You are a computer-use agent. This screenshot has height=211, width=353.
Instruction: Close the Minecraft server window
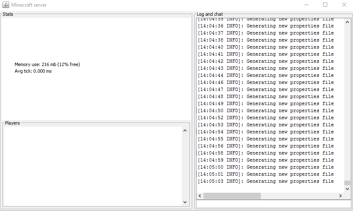[344, 5]
